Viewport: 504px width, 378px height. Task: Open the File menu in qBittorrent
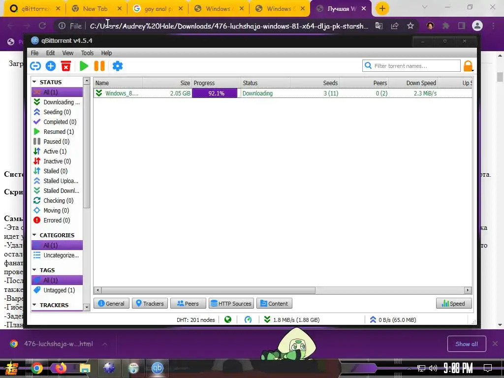click(x=35, y=53)
